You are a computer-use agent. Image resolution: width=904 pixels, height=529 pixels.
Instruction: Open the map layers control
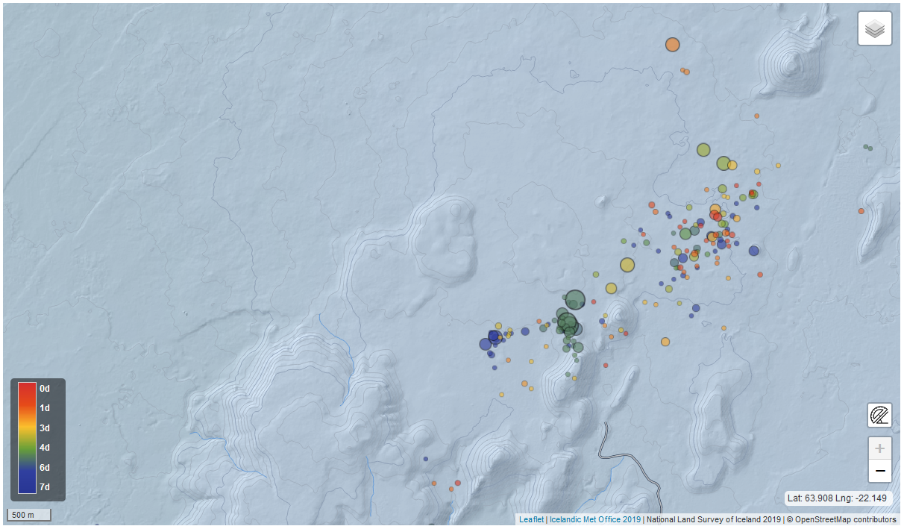[x=874, y=29]
